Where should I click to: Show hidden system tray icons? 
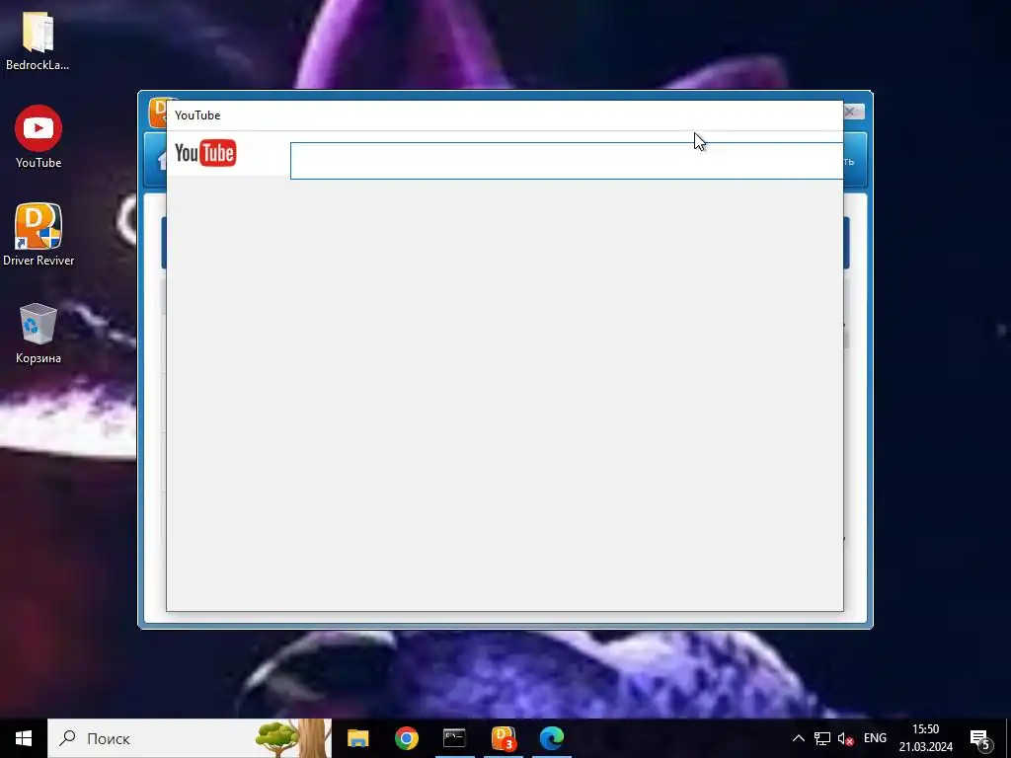tap(798, 738)
